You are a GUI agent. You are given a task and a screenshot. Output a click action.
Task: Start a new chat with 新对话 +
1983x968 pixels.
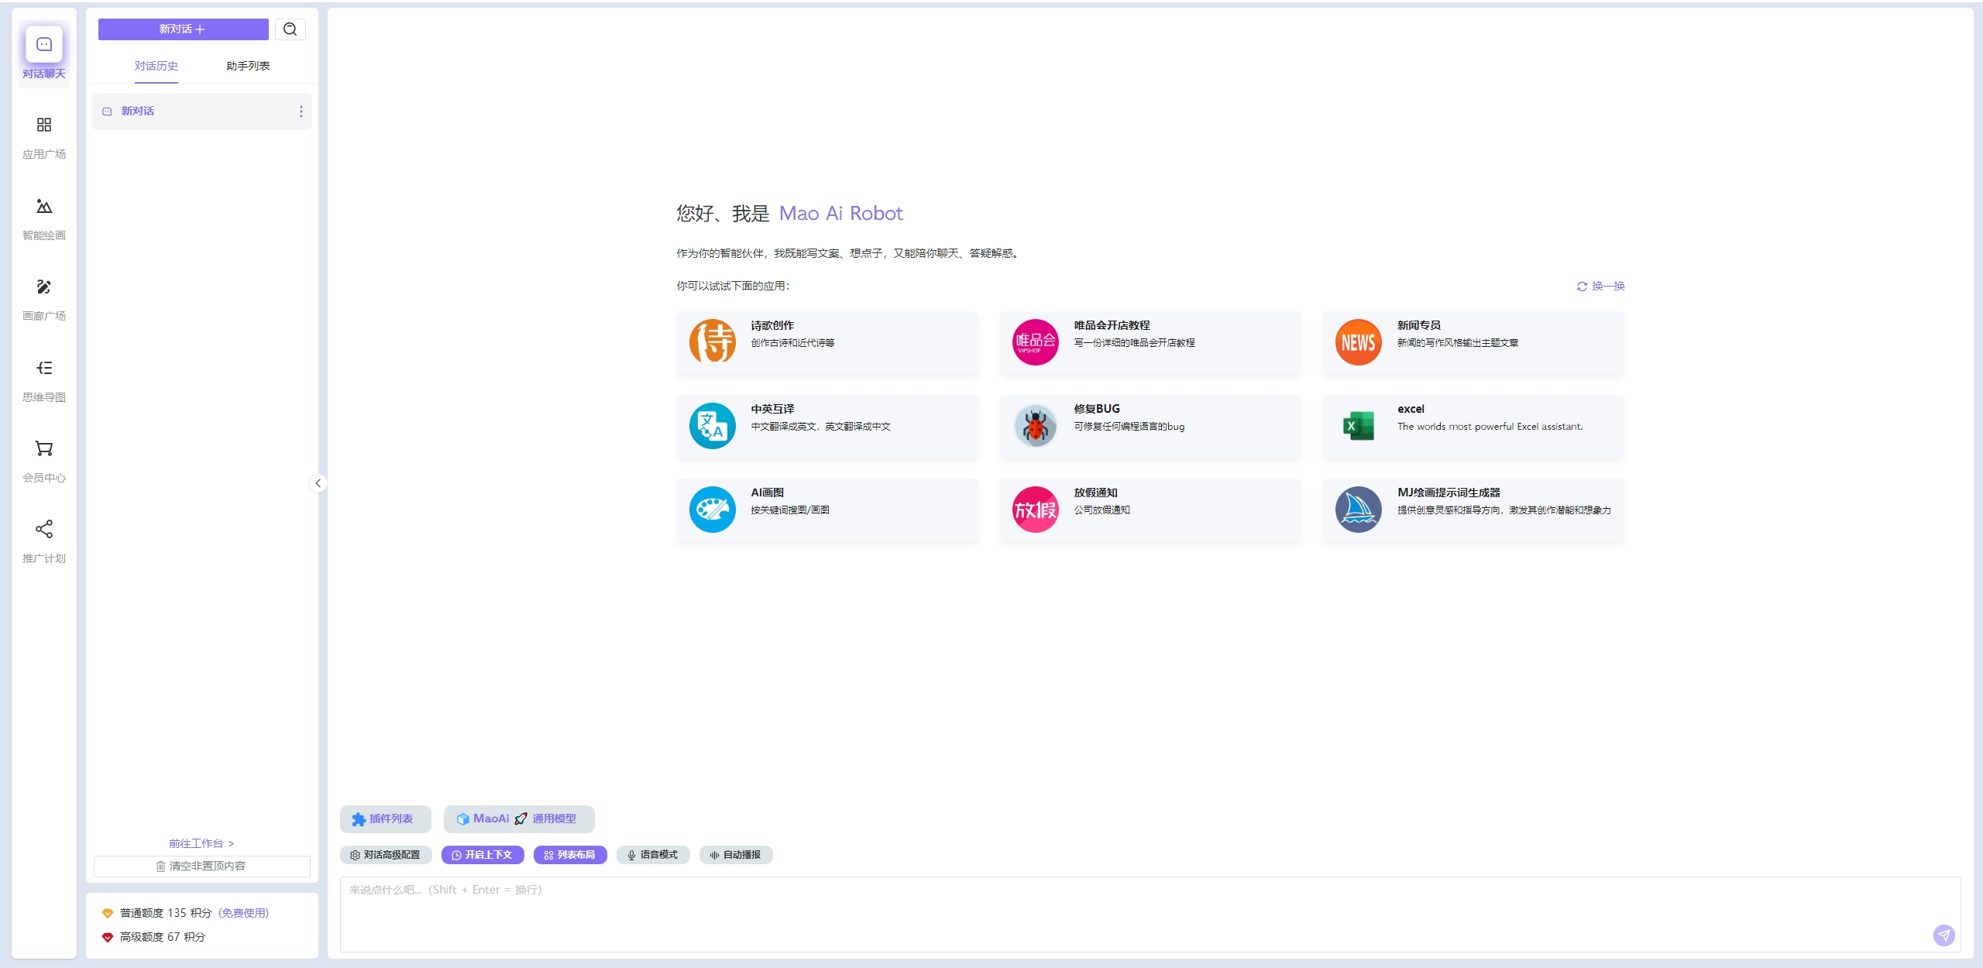tap(184, 29)
